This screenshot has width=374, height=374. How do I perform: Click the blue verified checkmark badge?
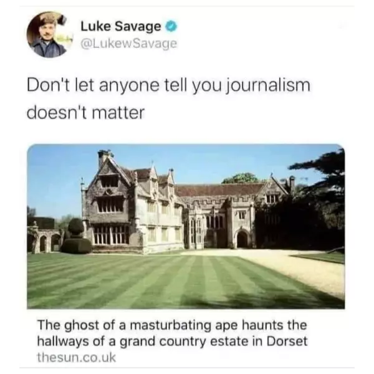[171, 26]
